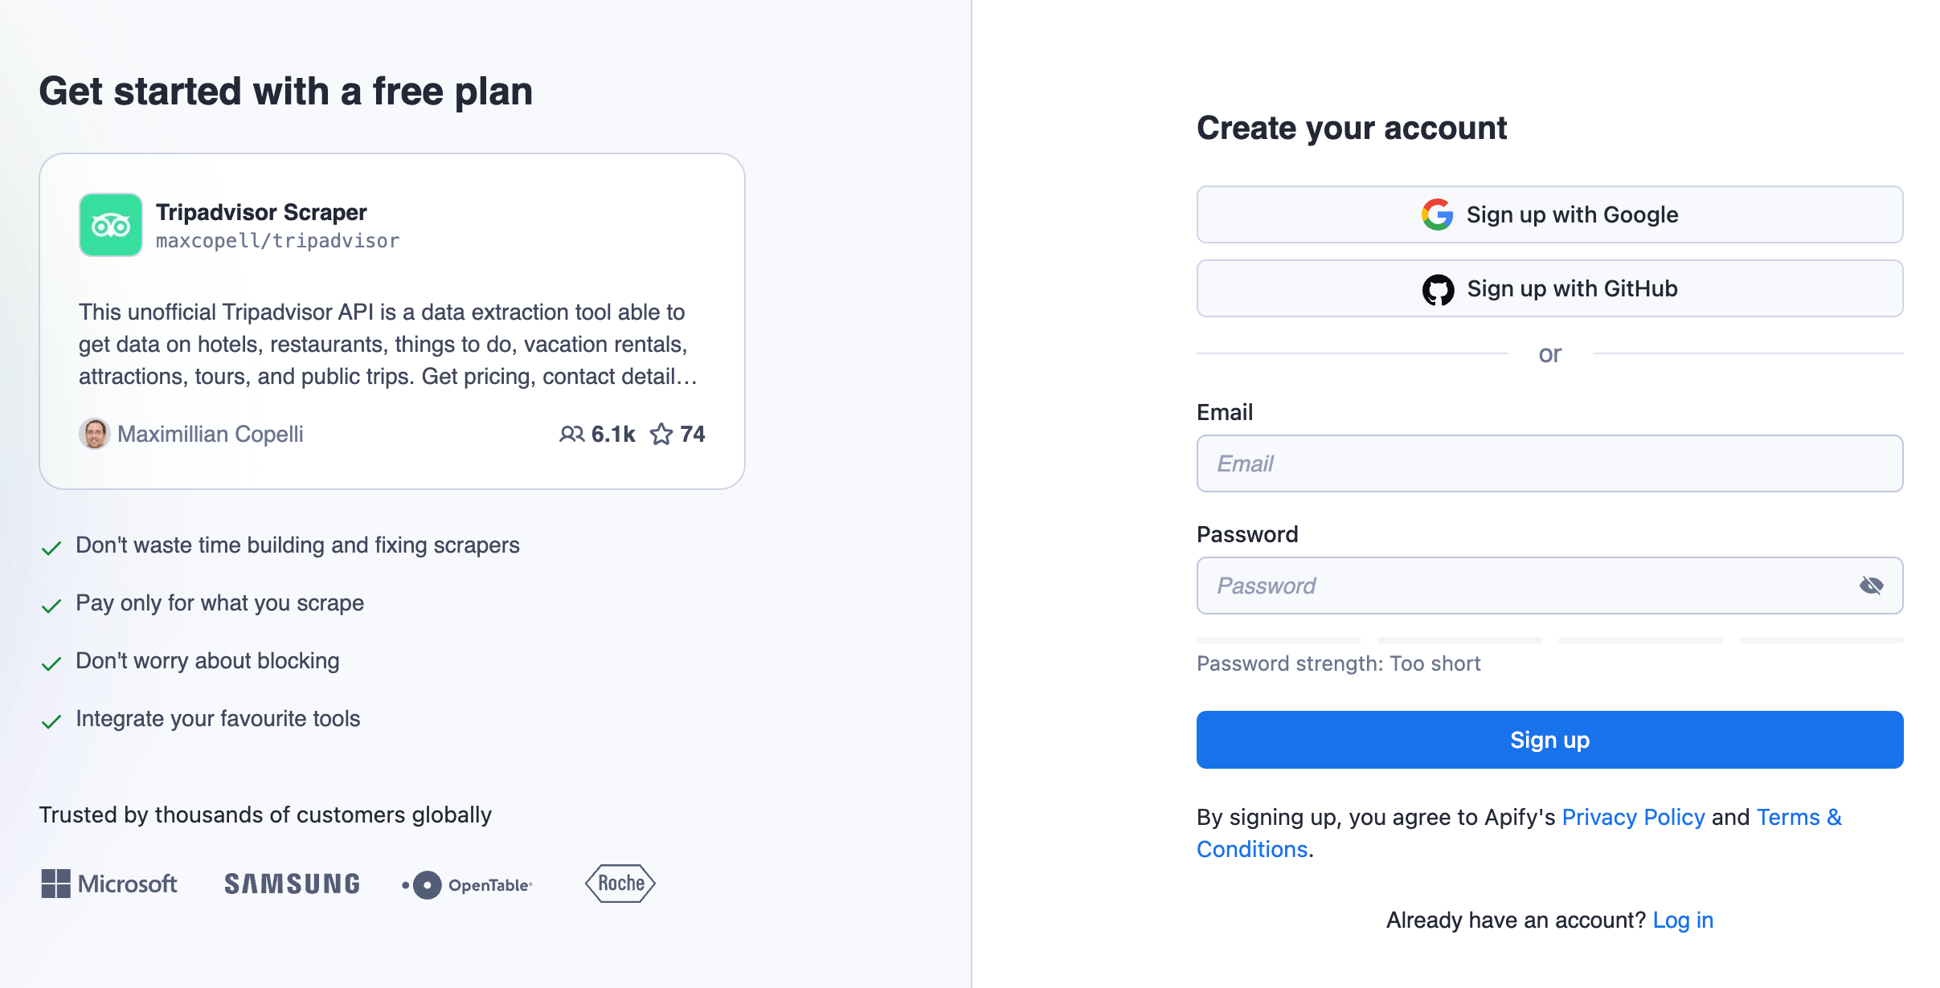Screen dimensions: 1940x988
Task: Click the GitHub logo icon
Action: [1439, 288]
